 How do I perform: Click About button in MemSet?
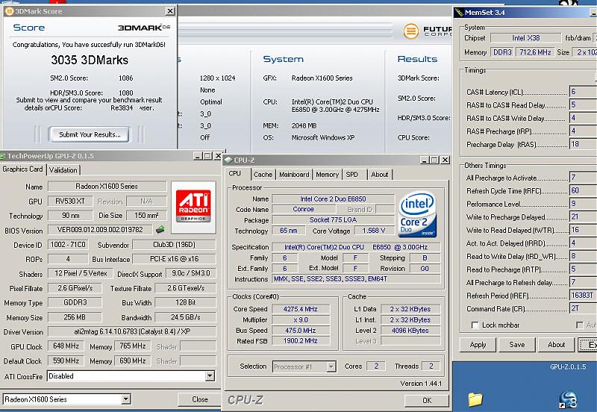point(556,345)
